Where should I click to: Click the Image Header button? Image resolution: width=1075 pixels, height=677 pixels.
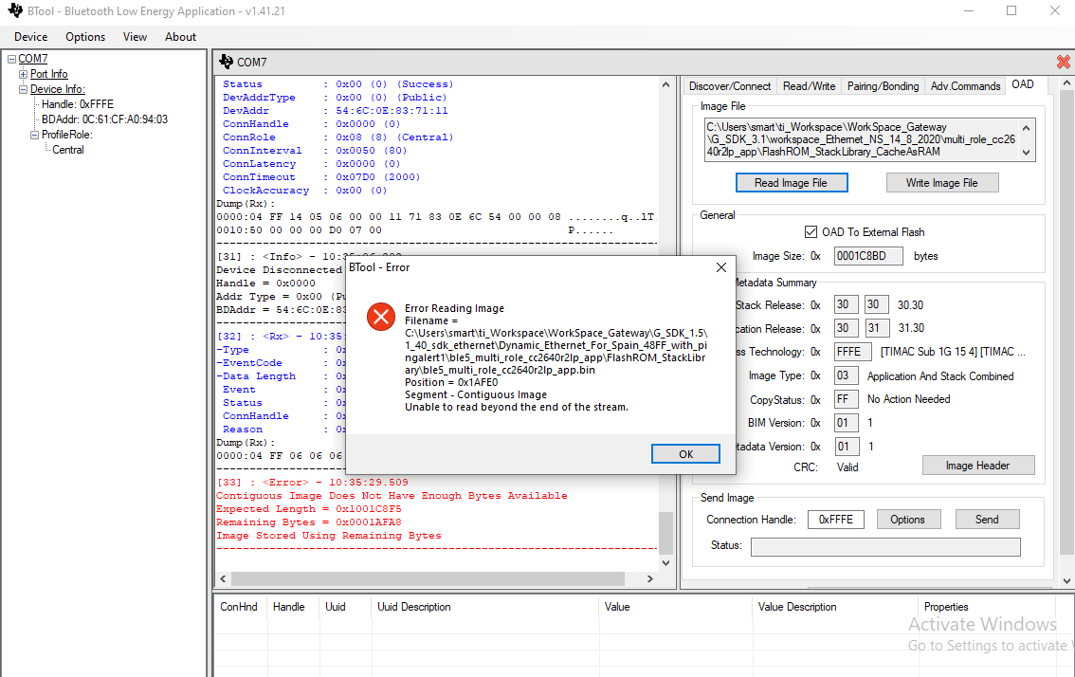point(977,466)
